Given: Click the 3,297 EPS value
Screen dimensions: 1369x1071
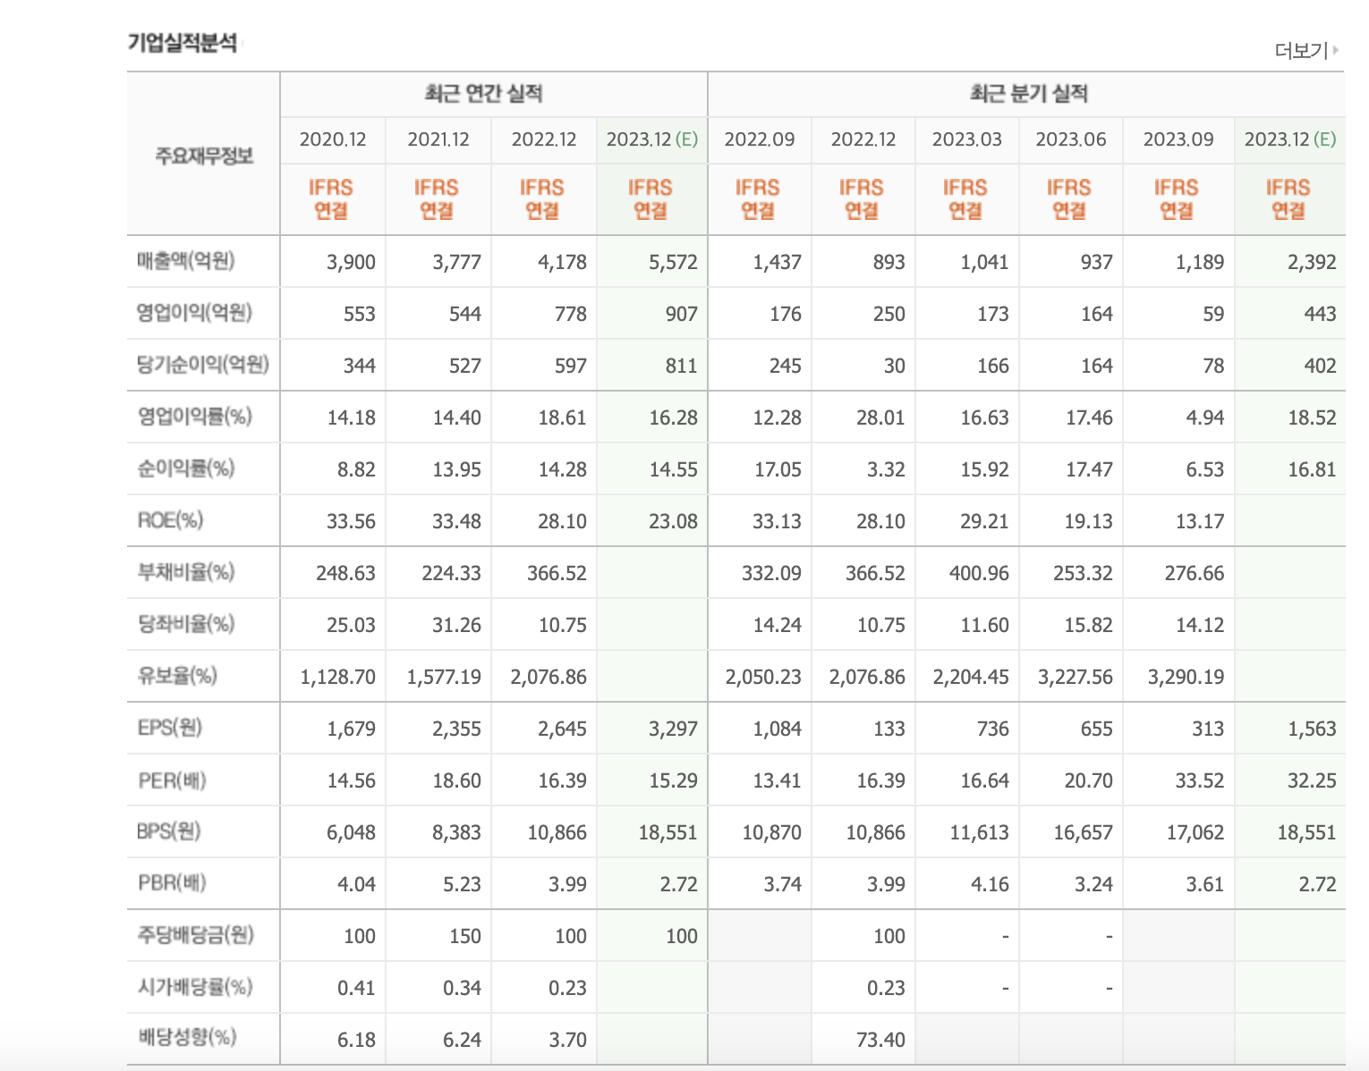Looking at the screenshot, I should (673, 729).
